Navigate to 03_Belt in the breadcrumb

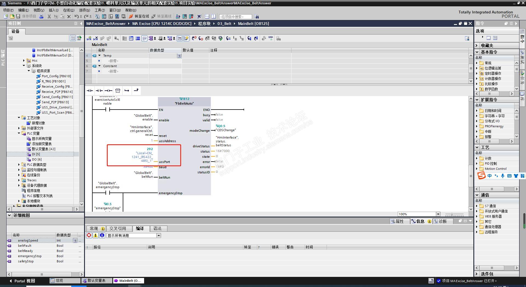(224, 24)
